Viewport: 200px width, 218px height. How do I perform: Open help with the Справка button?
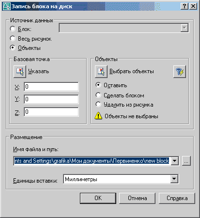tap(177, 198)
